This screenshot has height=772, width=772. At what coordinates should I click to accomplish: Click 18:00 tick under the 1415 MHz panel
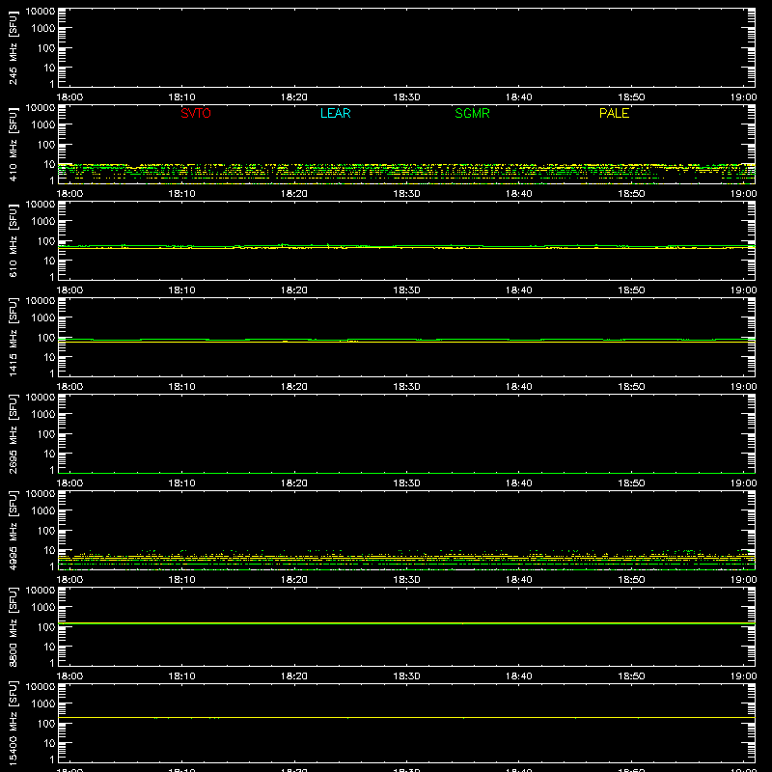point(69,387)
